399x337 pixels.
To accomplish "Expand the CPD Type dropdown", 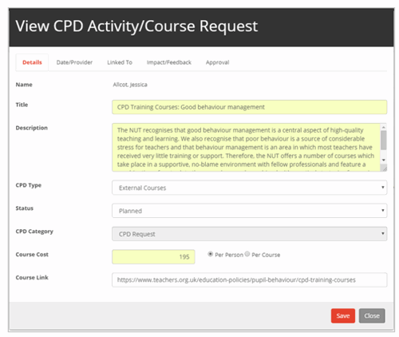I will pos(249,188).
